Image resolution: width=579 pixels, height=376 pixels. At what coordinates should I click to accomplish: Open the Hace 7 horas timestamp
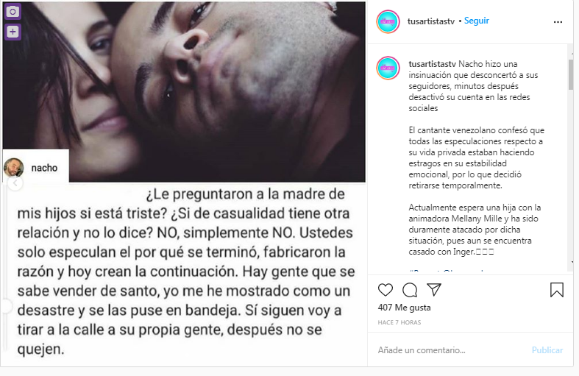tap(399, 322)
